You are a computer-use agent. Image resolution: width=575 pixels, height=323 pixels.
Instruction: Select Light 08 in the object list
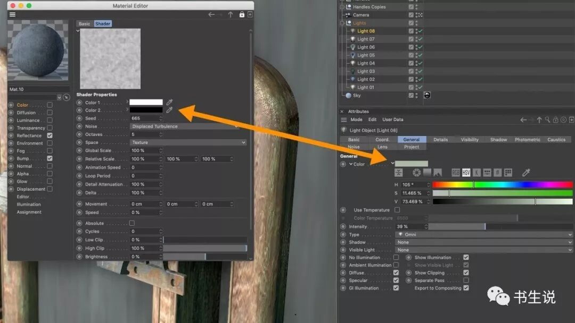366,31
